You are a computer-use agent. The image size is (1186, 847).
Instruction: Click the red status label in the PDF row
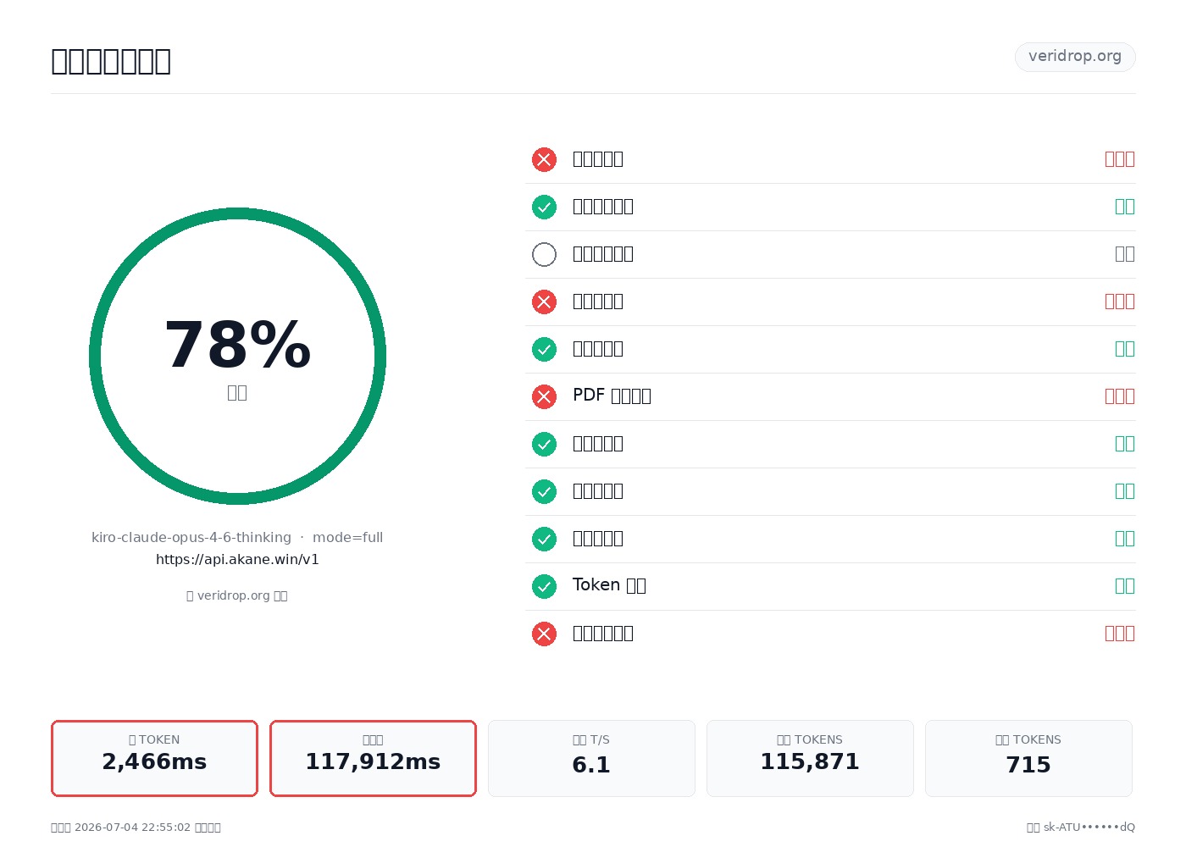click(x=1119, y=396)
